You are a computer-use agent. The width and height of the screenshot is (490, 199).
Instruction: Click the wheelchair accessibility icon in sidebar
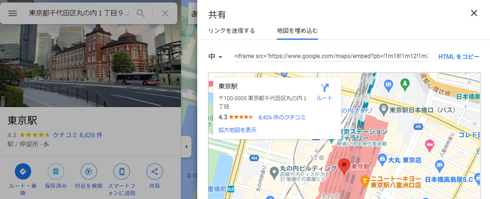[x=47, y=144]
